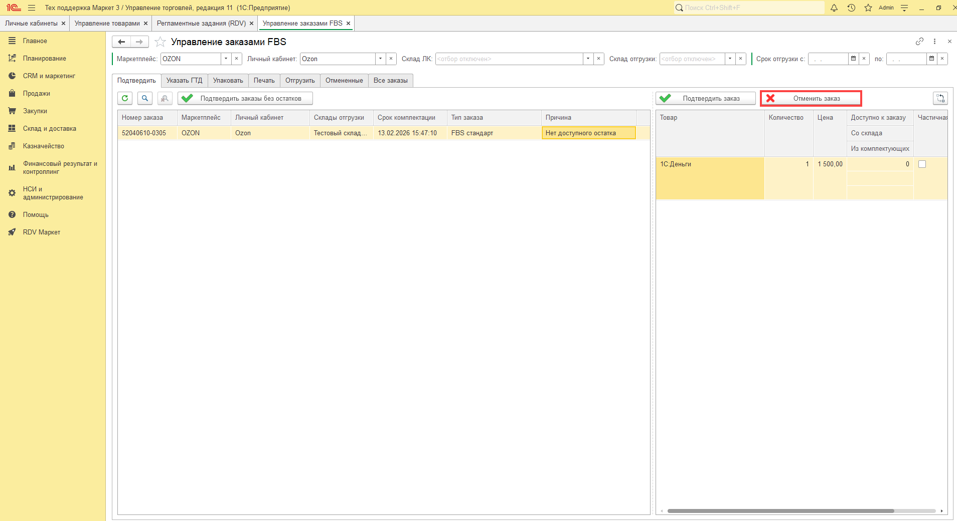This screenshot has height=521, width=957.
Task: Open the calendar picker for shipment start date
Action: (x=853, y=59)
